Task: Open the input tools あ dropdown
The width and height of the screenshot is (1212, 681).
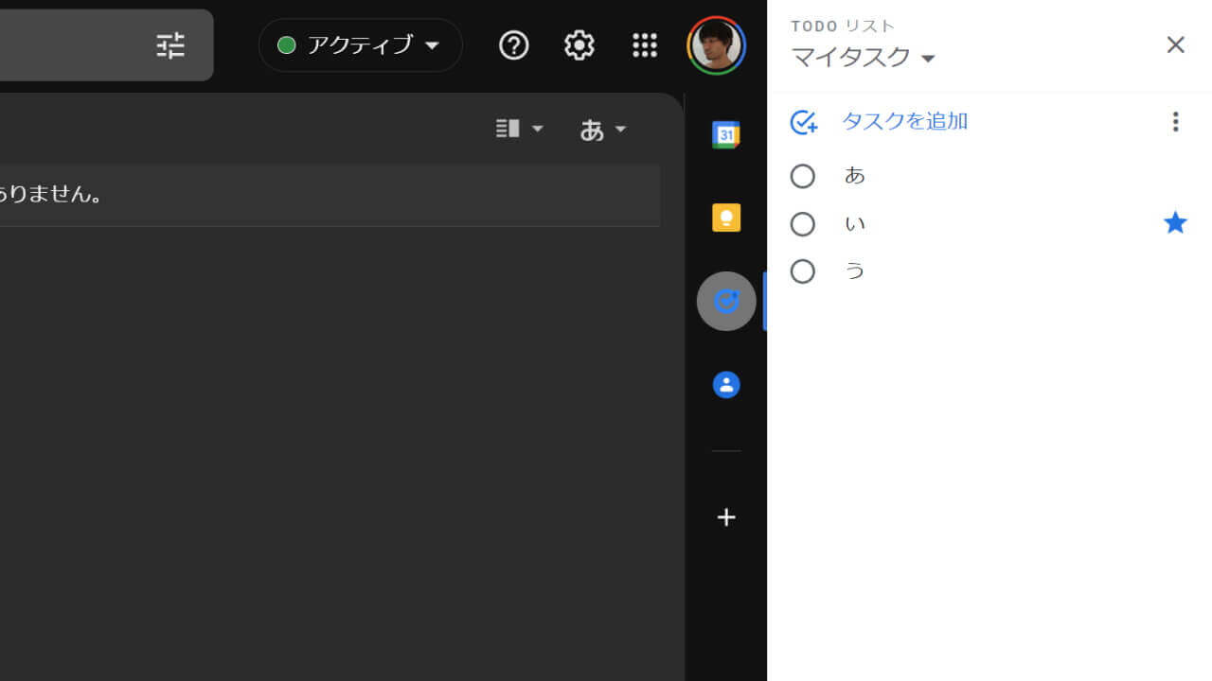Action: [x=603, y=129]
